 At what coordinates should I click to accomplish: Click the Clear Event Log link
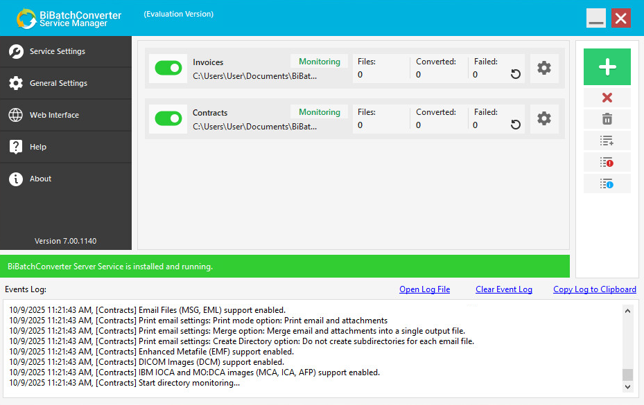pos(503,289)
